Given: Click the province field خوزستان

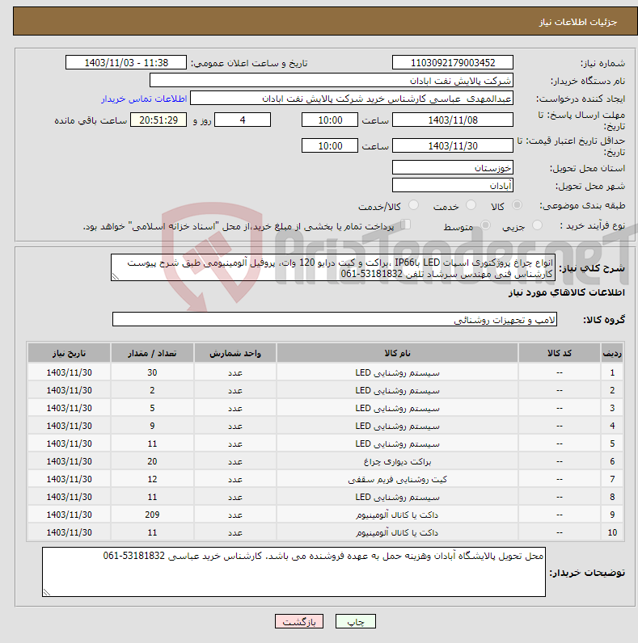Looking at the screenshot, I should point(453,168).
